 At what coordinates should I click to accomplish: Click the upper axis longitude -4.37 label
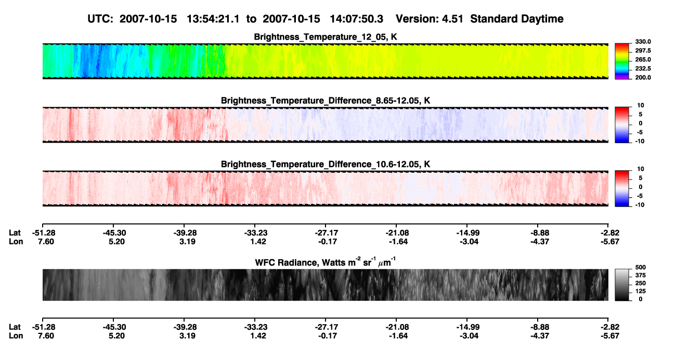[540, 241]
